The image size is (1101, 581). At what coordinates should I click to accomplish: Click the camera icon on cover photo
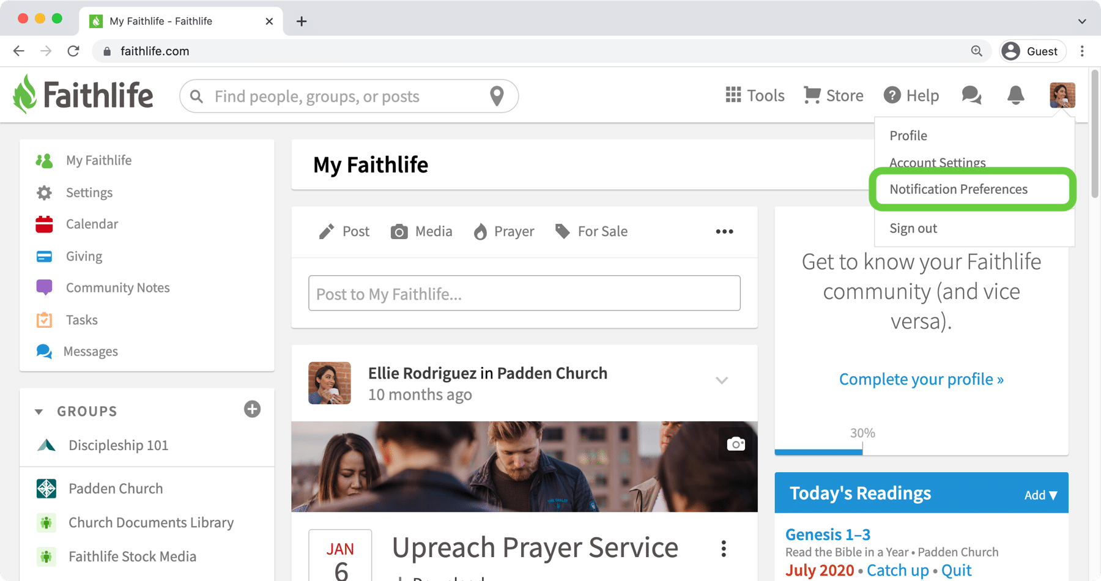736,444
